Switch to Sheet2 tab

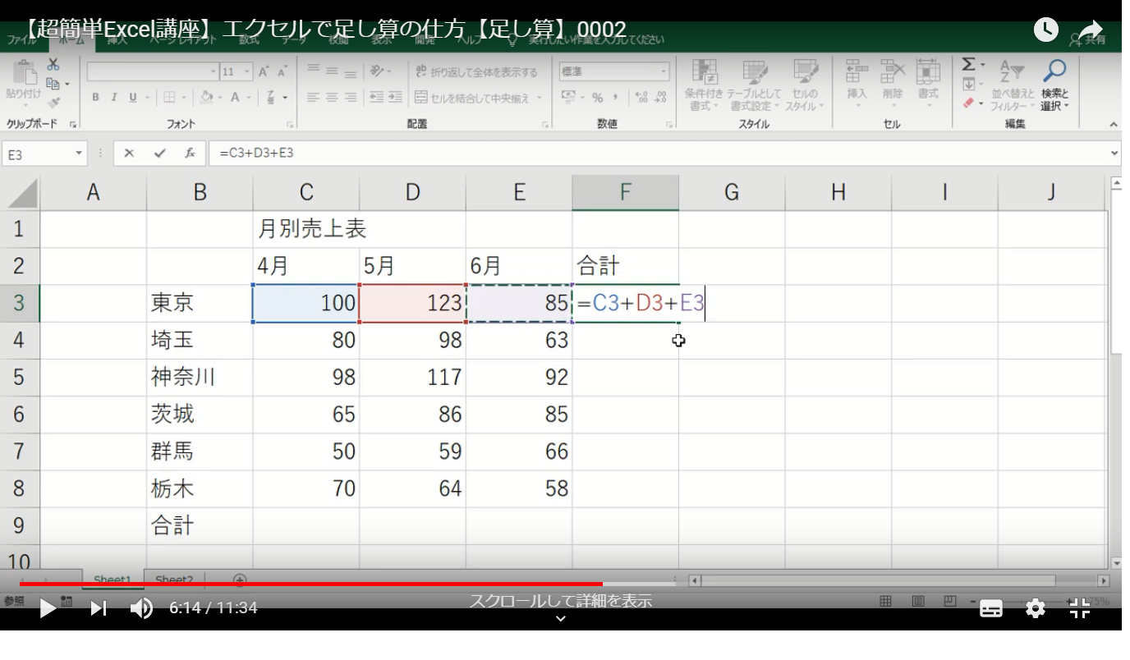(174, 580)
